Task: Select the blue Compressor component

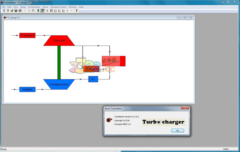Action: [59, 84]
